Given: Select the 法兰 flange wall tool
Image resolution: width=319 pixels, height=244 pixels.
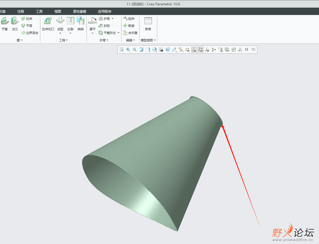Looking at the screenshot, I should click(x=15, y=24).
